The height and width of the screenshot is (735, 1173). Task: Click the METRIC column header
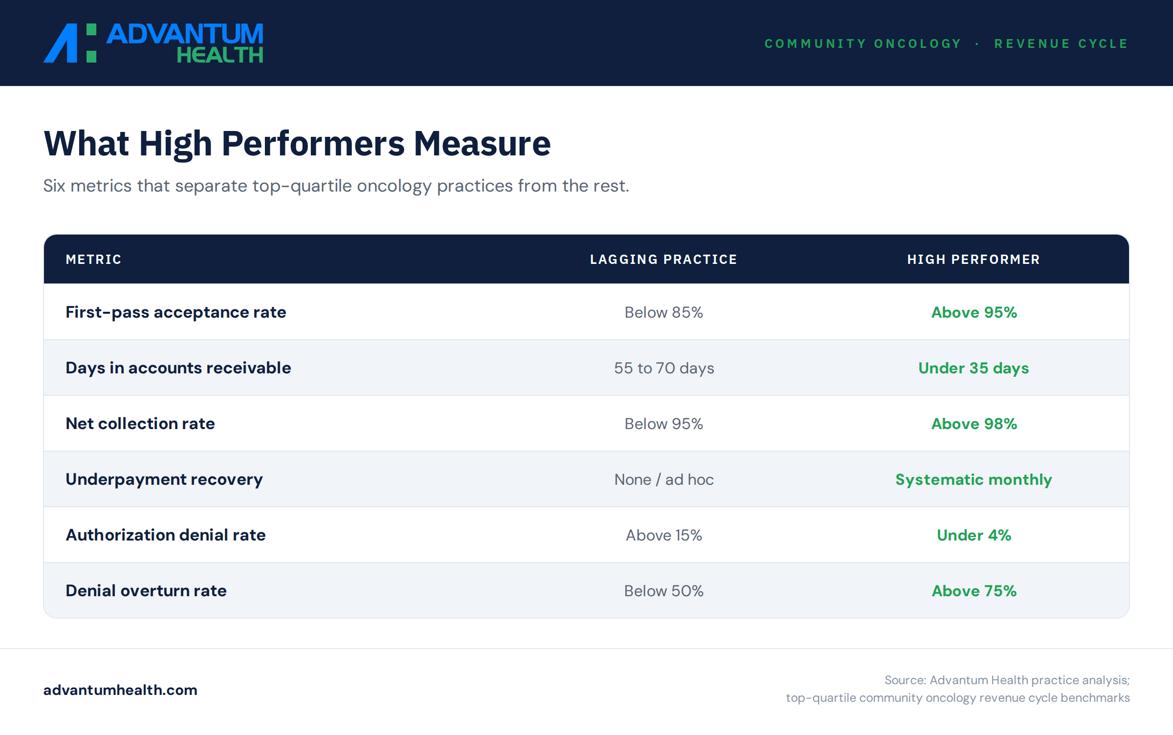(x=94, y=259)
